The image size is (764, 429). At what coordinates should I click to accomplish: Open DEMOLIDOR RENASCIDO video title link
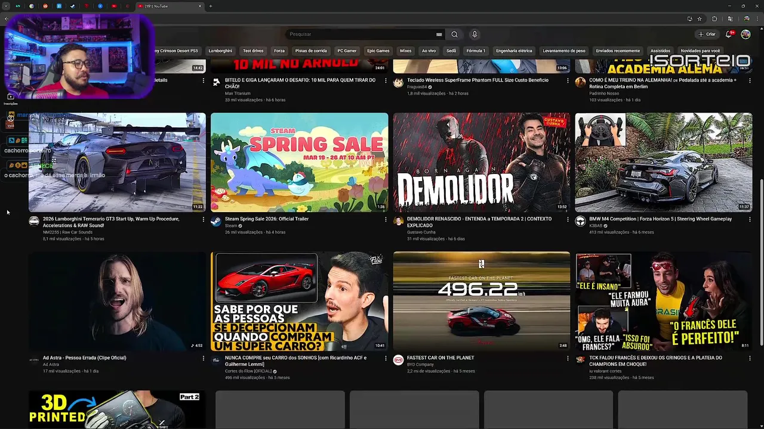479,222
